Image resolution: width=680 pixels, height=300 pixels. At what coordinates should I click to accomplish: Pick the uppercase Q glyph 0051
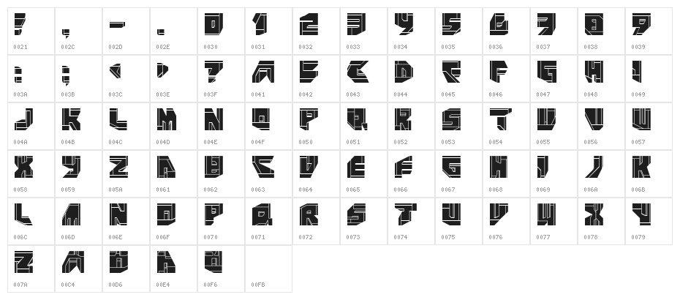pyautogui.click(x=355, y=120)
